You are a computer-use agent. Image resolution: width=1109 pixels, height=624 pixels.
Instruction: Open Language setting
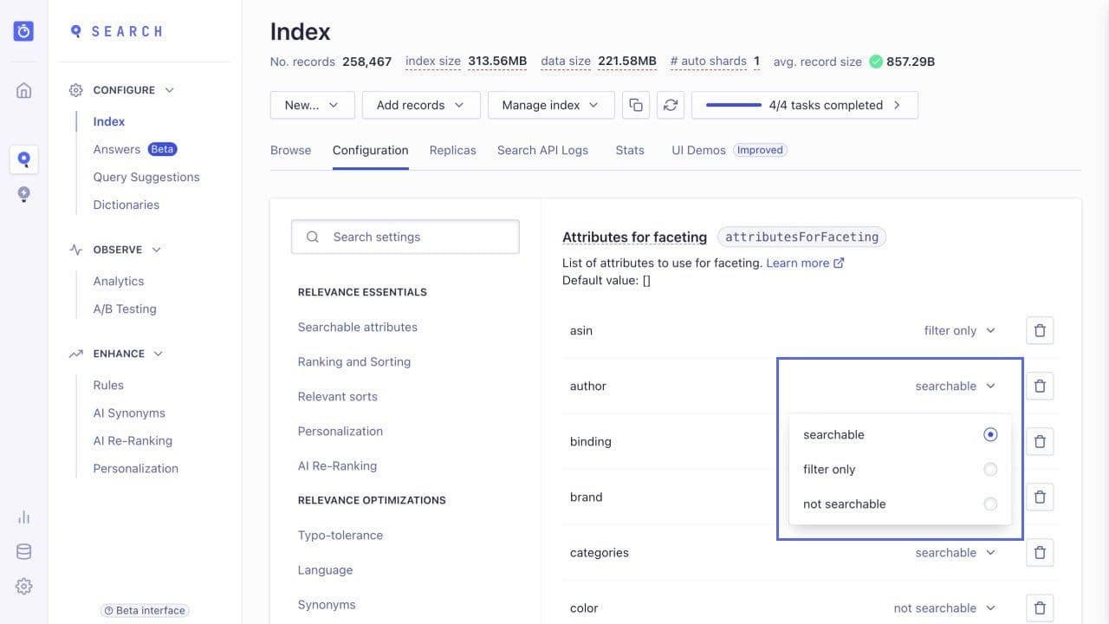coord(325,569)
